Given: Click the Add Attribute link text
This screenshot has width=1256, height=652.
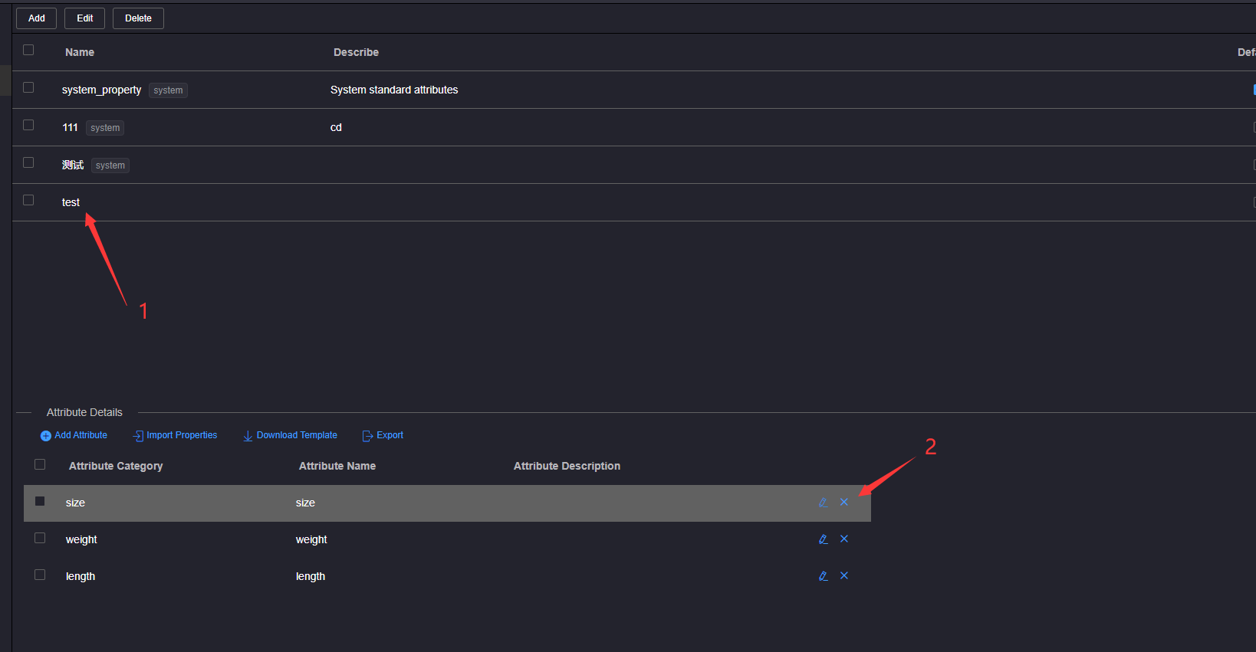Looking at the screenshot, I should tap(81, 435).
